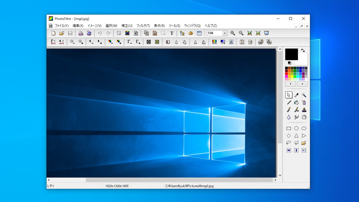359x202 pixels.
Task: Toggle the 4:3 aspect ratio selection button
Action: tap(304, 150)
